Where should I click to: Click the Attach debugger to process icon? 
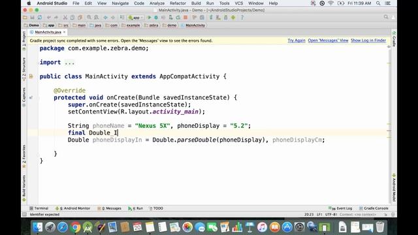(x=170, y=18)
